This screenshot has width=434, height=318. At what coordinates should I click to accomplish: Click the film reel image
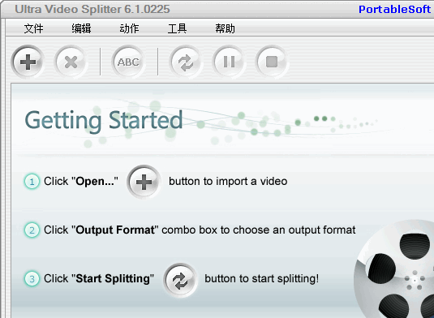coord(394,269)
